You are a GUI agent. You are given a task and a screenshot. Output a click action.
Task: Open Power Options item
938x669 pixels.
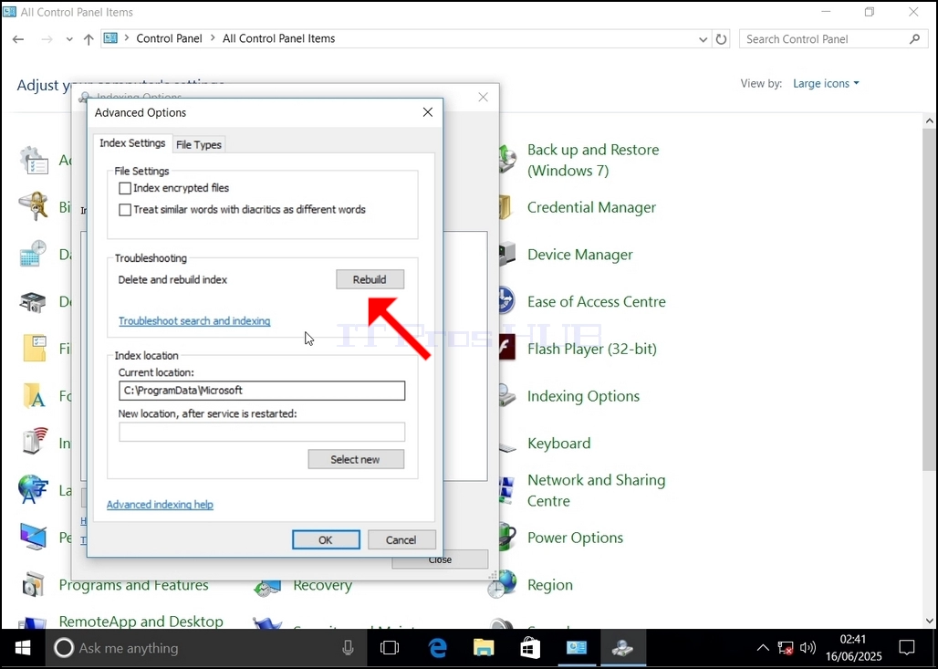pyautogui.click(x=575, y=538)
